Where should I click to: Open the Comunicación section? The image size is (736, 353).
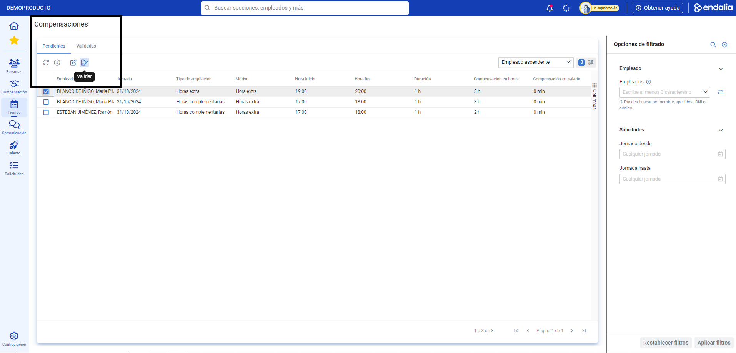coord(14,127)
